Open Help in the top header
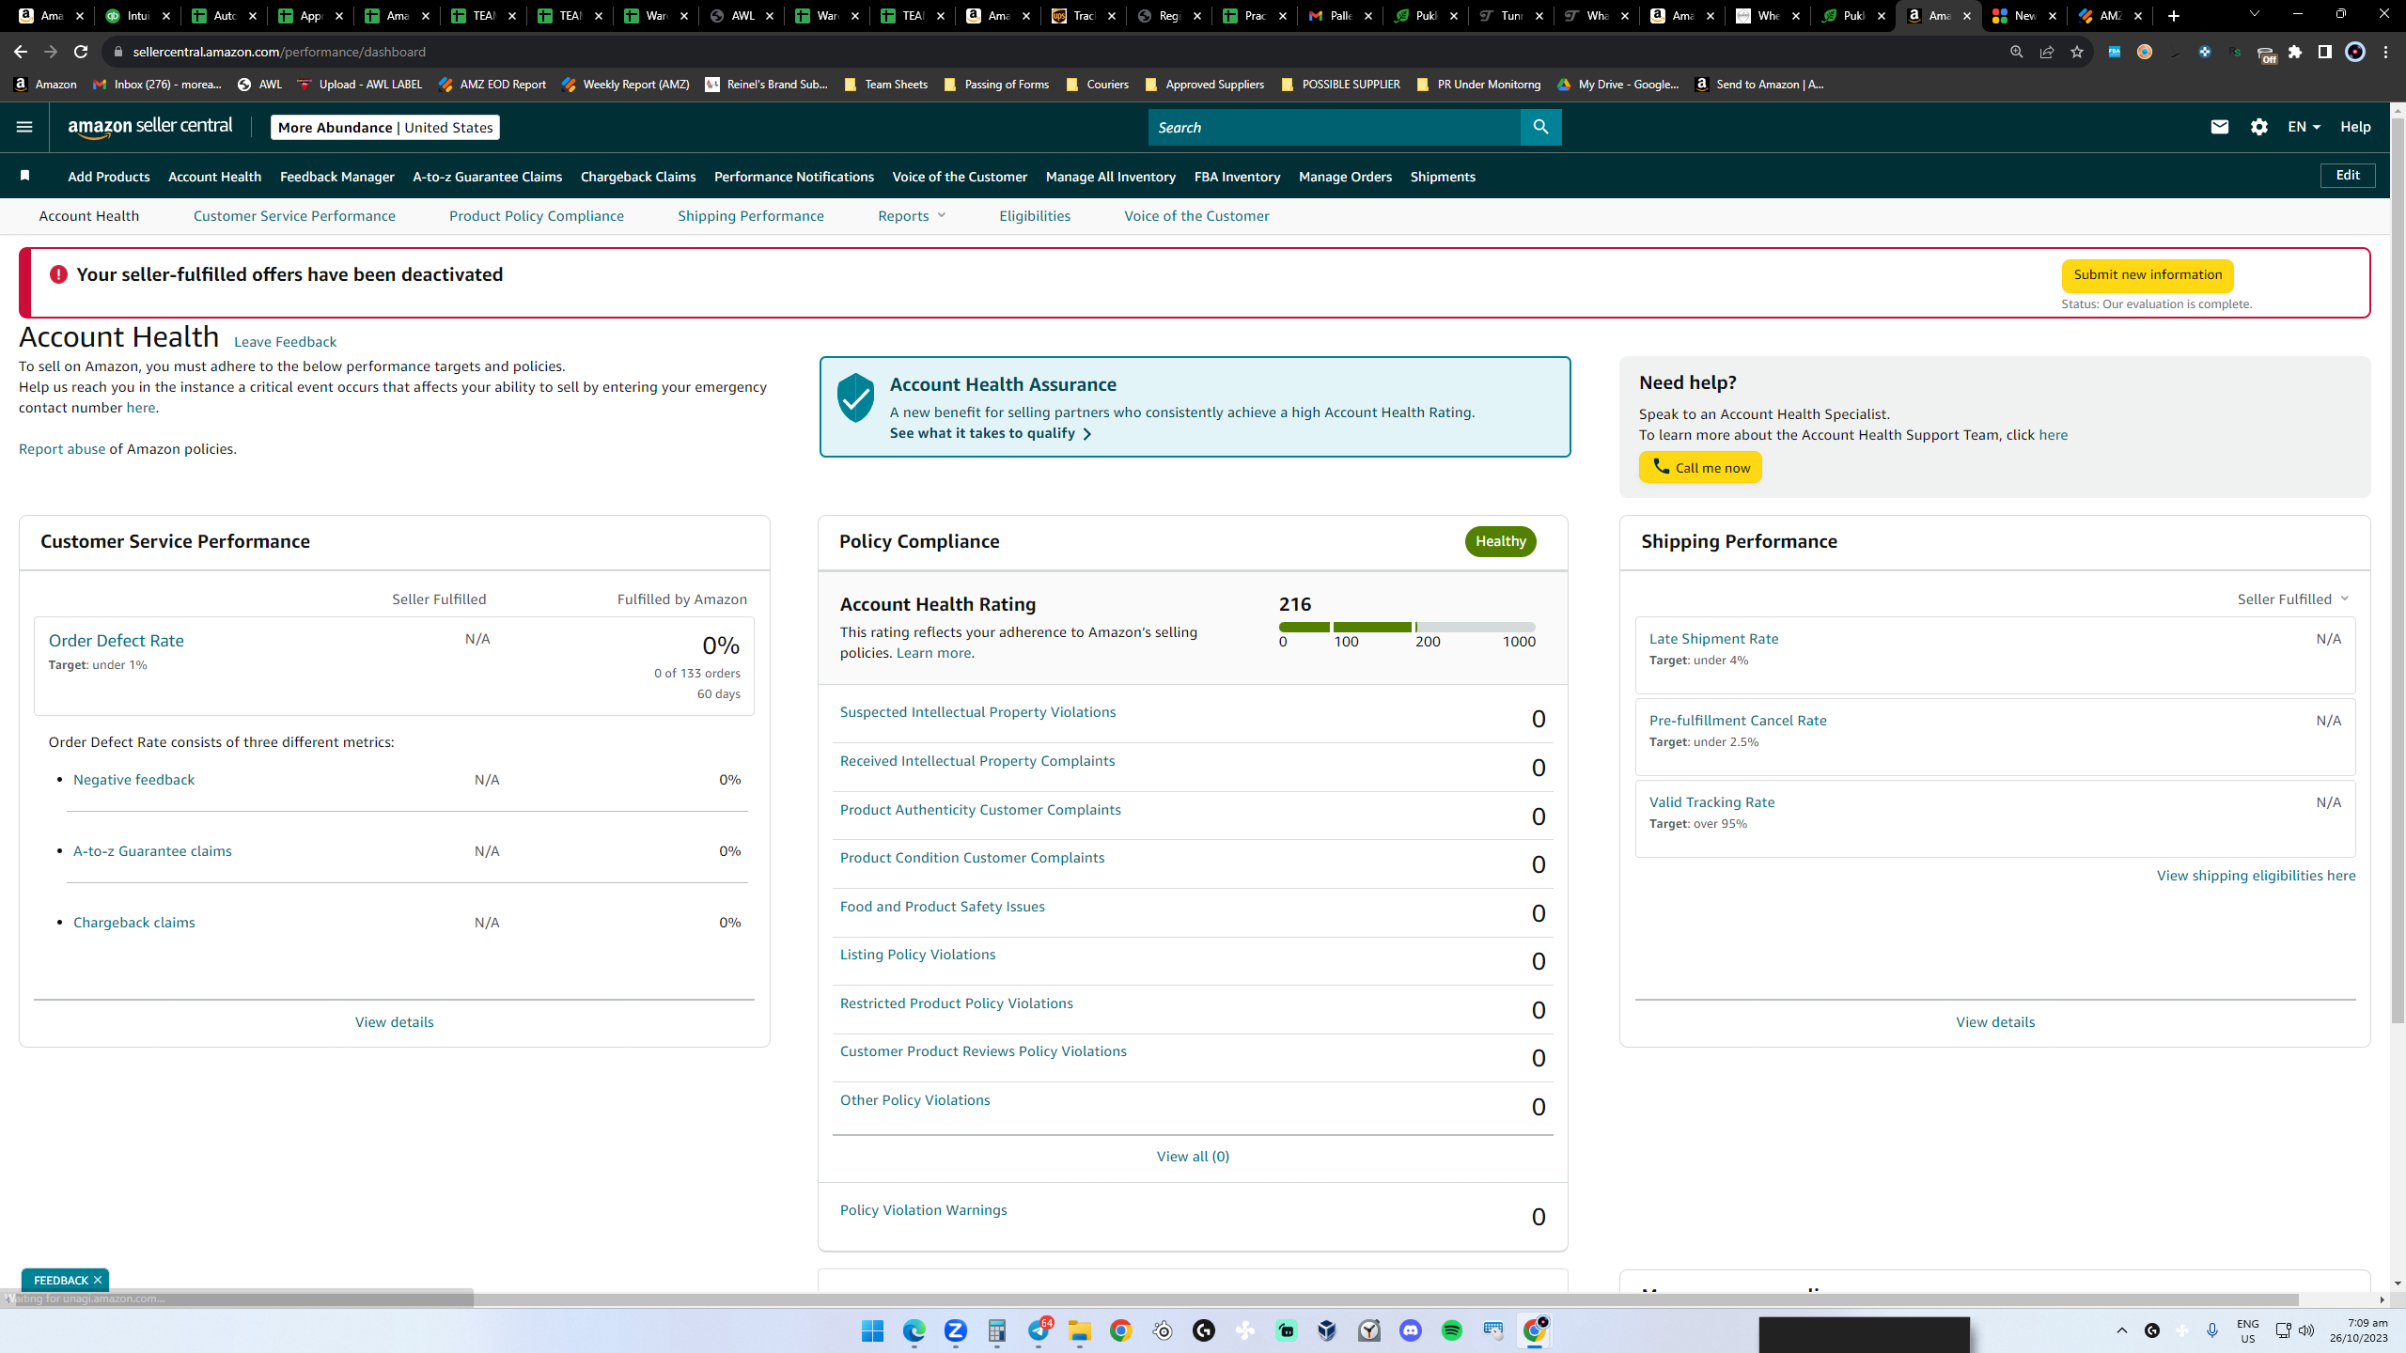This screenshot has width=2406, height=1353. click(x=2355, y=127)
